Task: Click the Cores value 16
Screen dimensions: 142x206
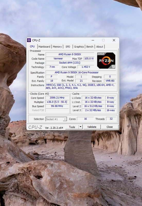Action: (85, 119)
